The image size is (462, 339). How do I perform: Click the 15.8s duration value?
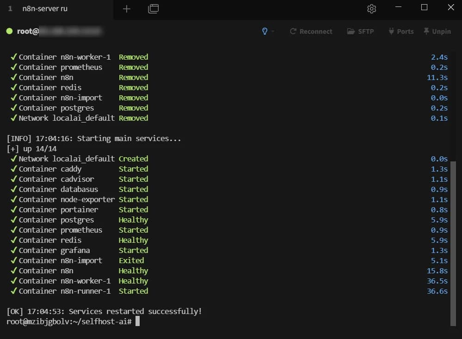click(x=437, y=271)
